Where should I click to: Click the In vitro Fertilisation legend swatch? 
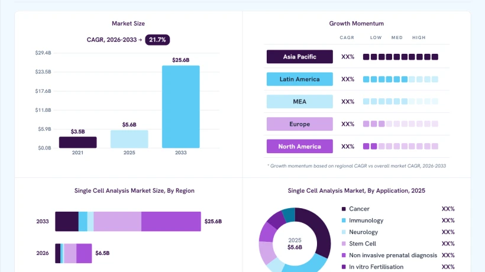tap(344, 267)
